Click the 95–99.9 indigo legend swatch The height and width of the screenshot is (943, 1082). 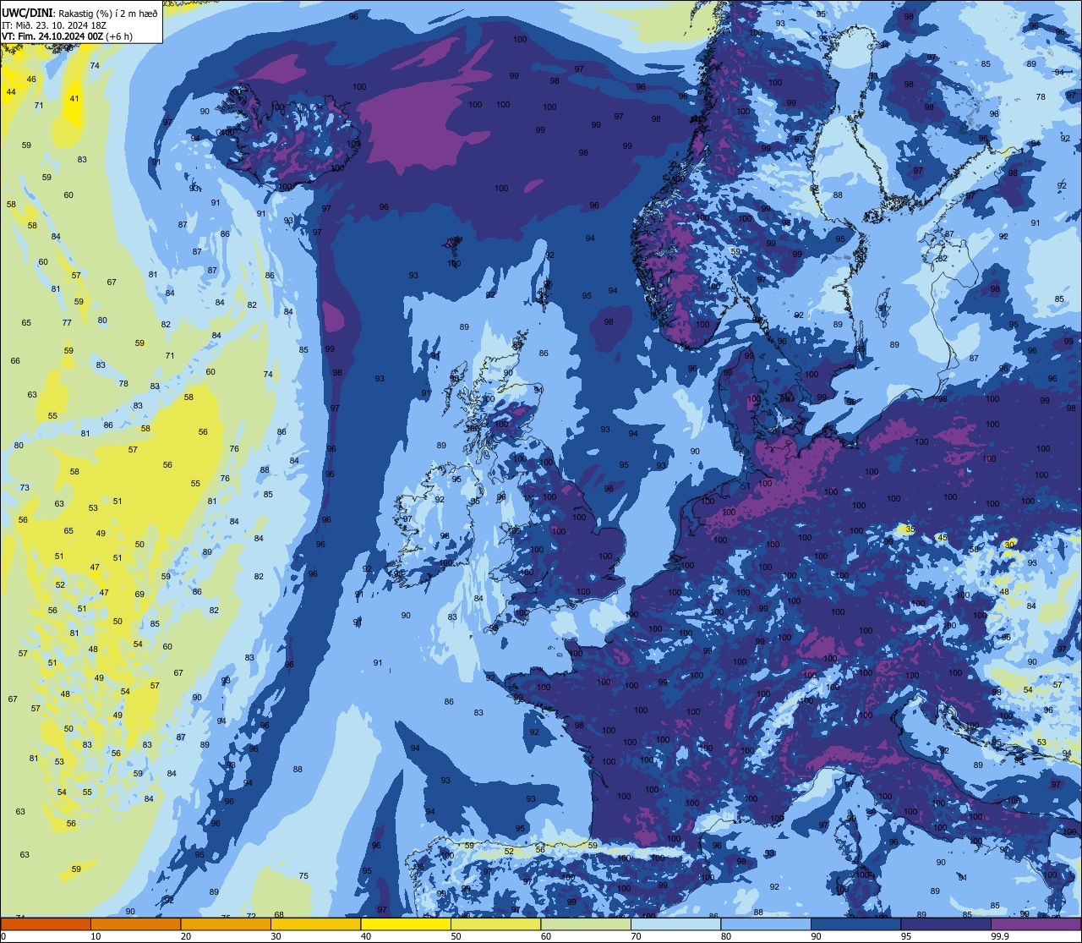[x=946, y=924]
